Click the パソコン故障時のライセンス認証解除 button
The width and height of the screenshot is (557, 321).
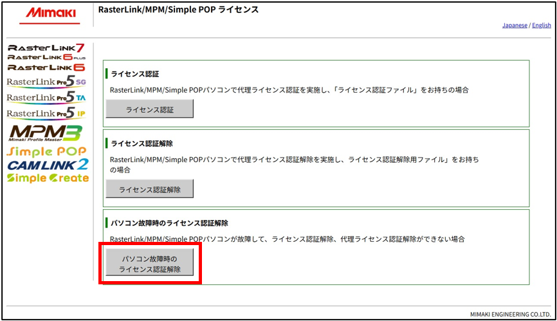(150, 262)
